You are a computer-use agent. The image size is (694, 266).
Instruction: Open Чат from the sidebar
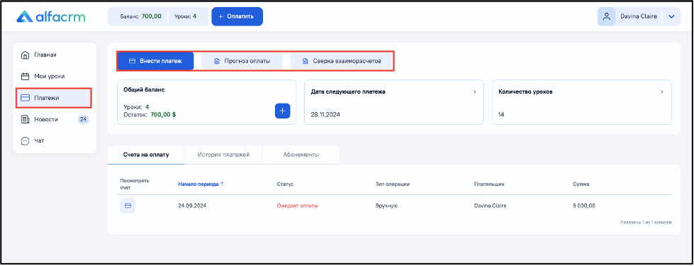coord(55,140)
